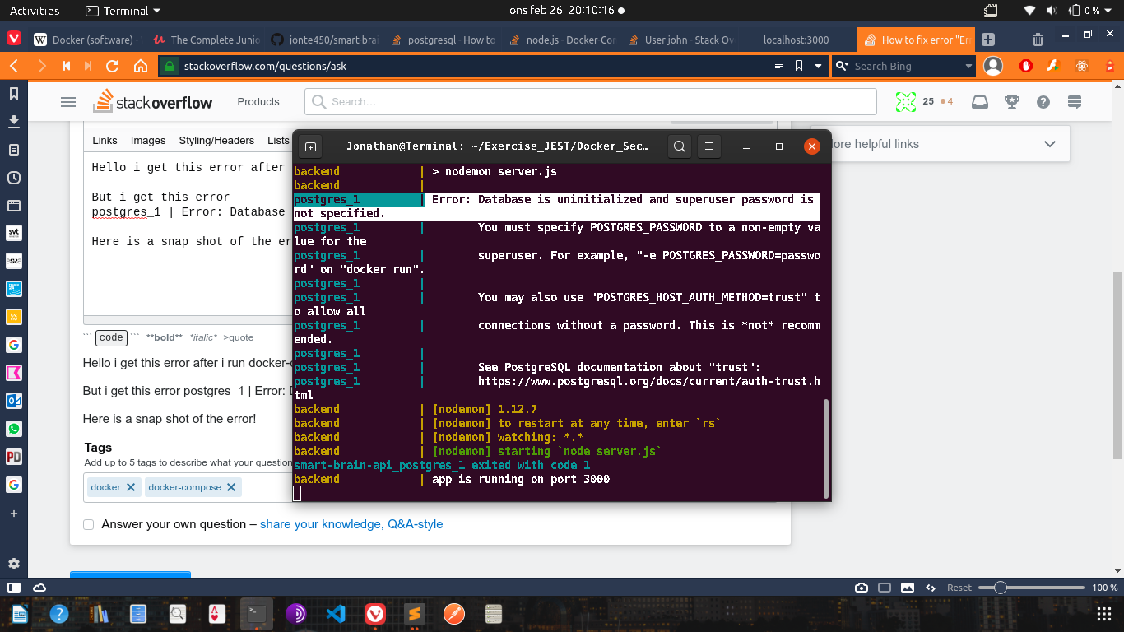Open the Vivaldi main menu

click(14, 39)
